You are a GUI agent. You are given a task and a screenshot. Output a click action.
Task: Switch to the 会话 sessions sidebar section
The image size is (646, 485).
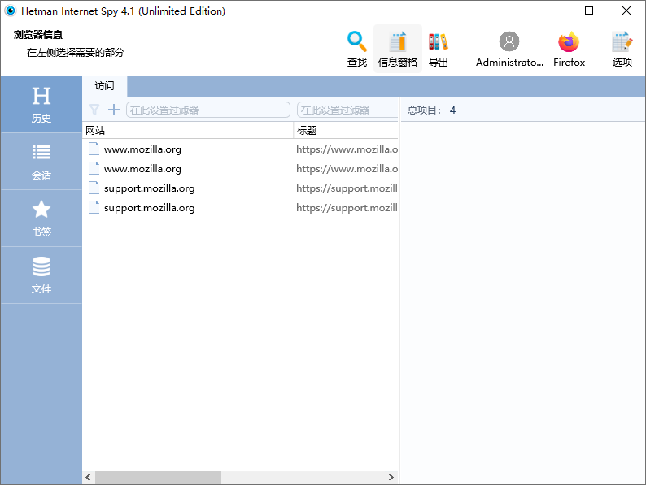[41, 162]
